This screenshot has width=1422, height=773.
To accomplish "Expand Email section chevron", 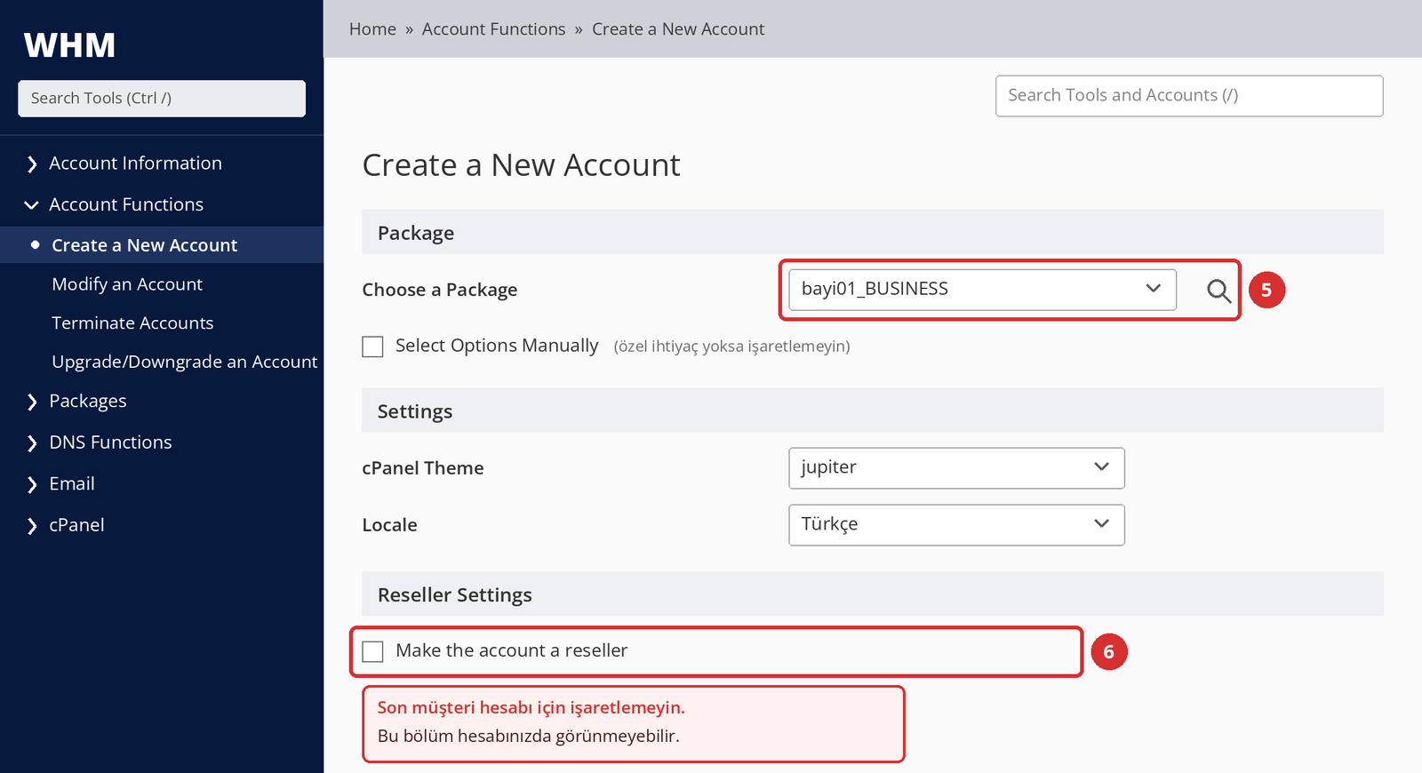I will click(32, 484).
